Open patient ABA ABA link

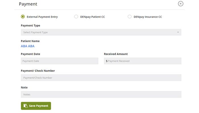click(x=28, y=46)
